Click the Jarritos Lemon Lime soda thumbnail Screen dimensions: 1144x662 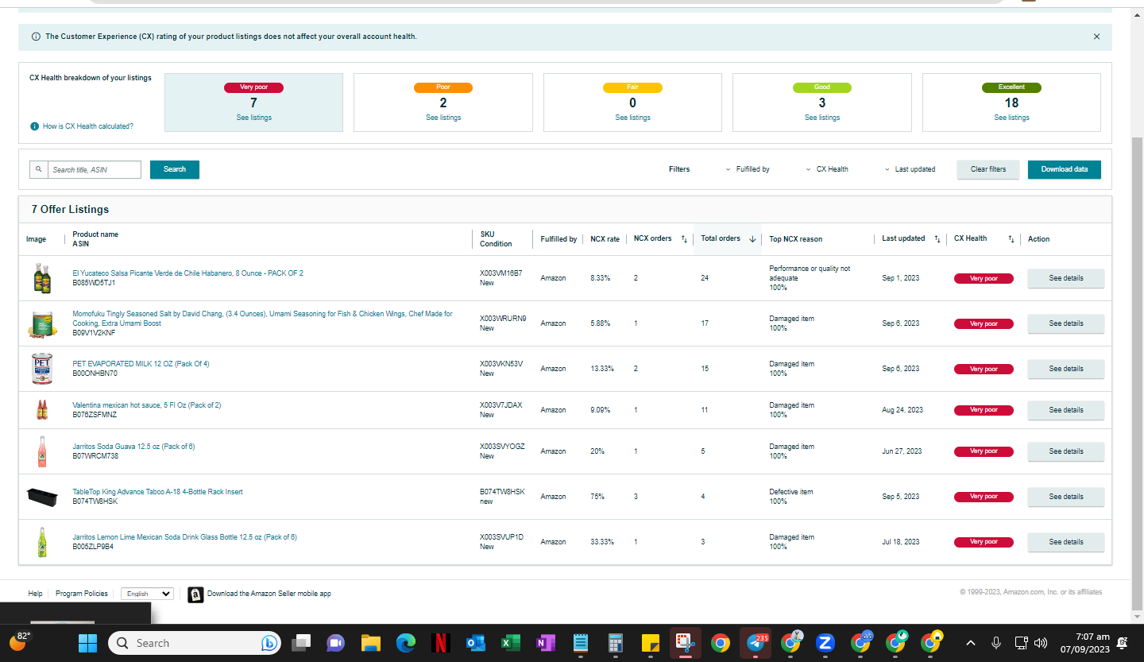[x=41, y=542]
